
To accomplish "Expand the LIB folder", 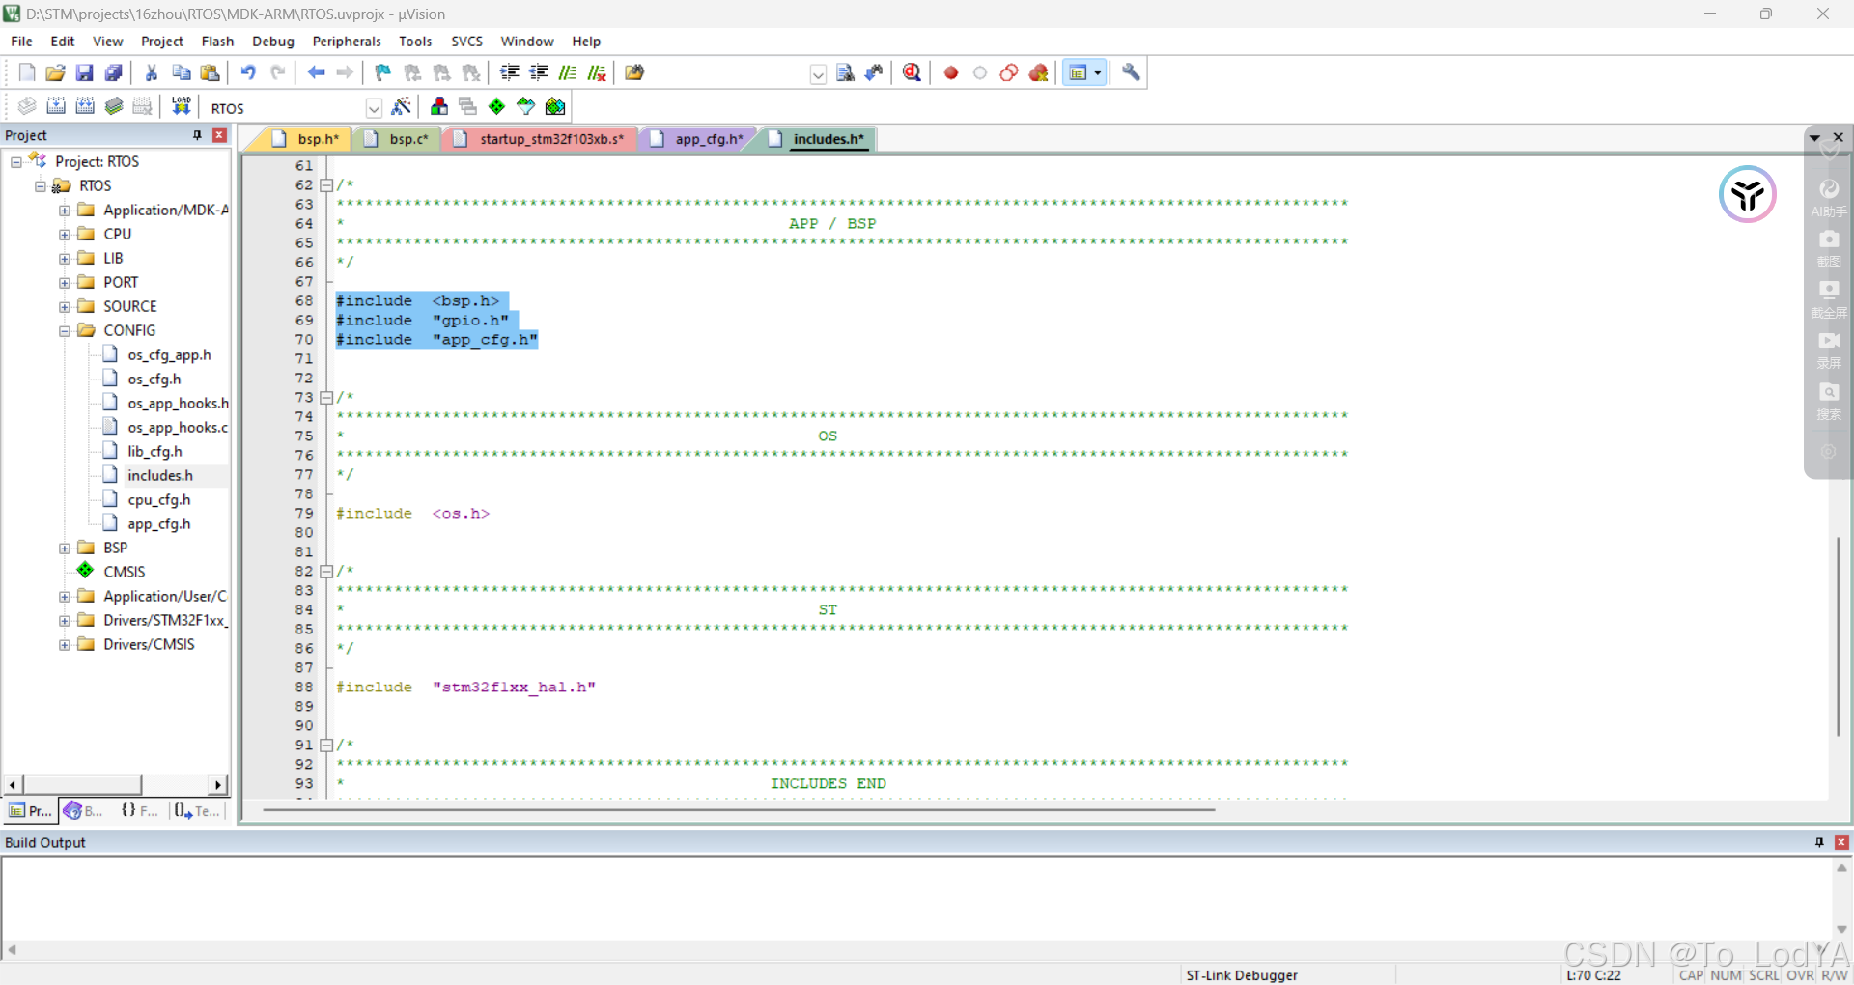I will click(65, 259).
